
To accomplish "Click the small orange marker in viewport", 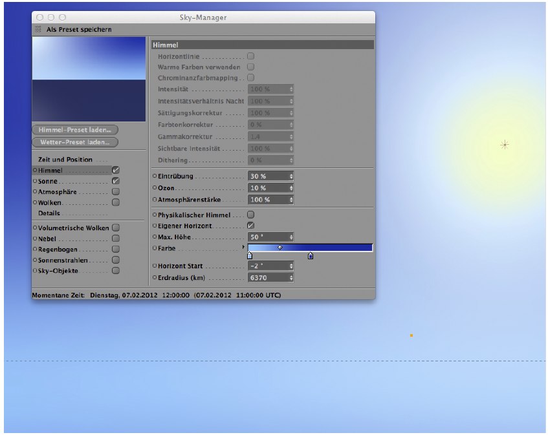I will pyautogui.click(x=411, y=335).
